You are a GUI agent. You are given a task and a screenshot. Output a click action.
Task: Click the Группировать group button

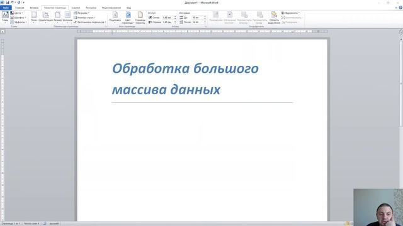tap(292, 18)
